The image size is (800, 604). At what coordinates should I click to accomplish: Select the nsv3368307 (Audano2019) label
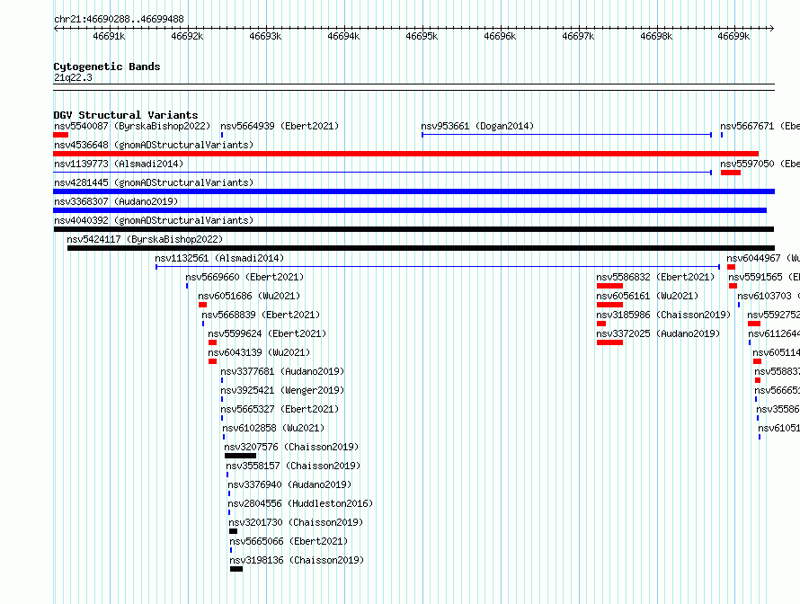(x=116, y=201)
